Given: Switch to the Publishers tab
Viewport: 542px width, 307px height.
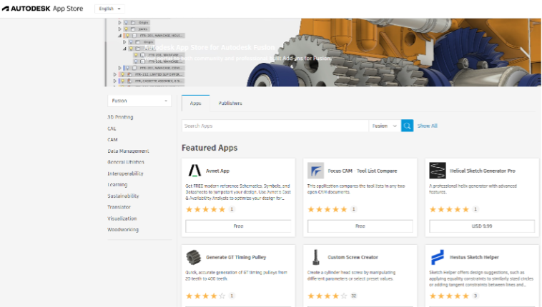Looking at the screenshot, I should (x=230, y=104).
